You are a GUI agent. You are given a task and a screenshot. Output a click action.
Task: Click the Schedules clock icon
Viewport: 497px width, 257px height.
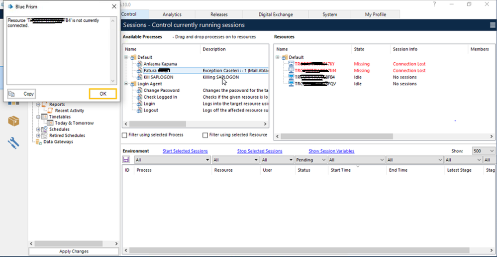coord(44,129)
